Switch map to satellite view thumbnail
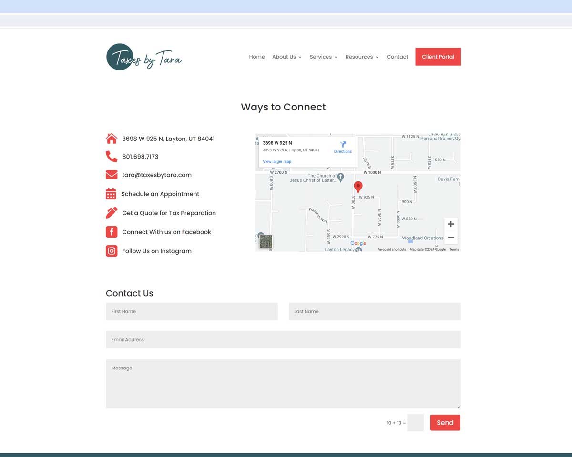This screenshot has height=457, width=572. click(x=266, y=241)
